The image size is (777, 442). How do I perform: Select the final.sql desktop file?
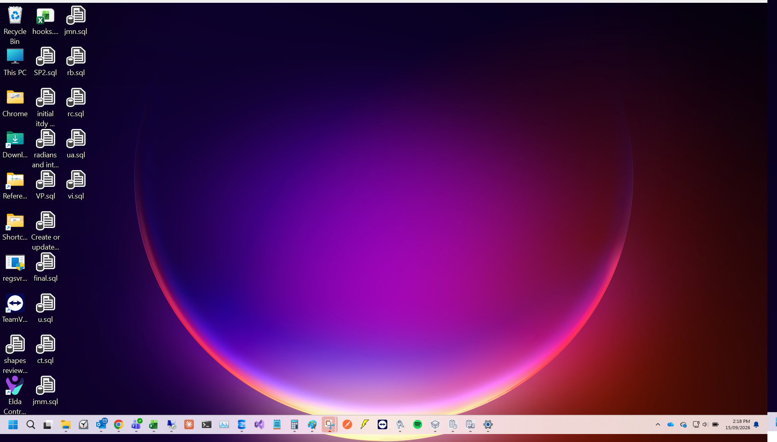[x=46, y=268]
